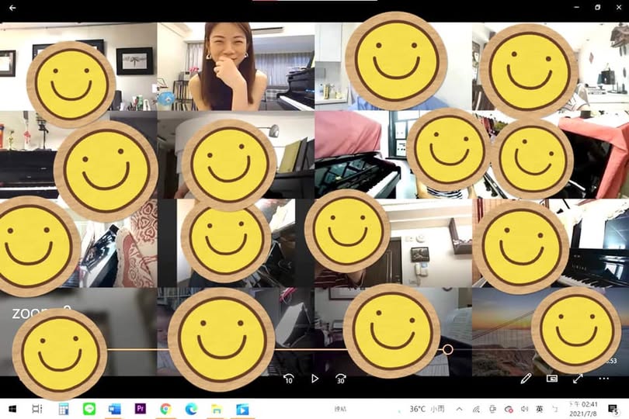The width and height of the screenshot is (629, 419).
Task: Click the 36°C weather widget
Action: coord(426,409)
